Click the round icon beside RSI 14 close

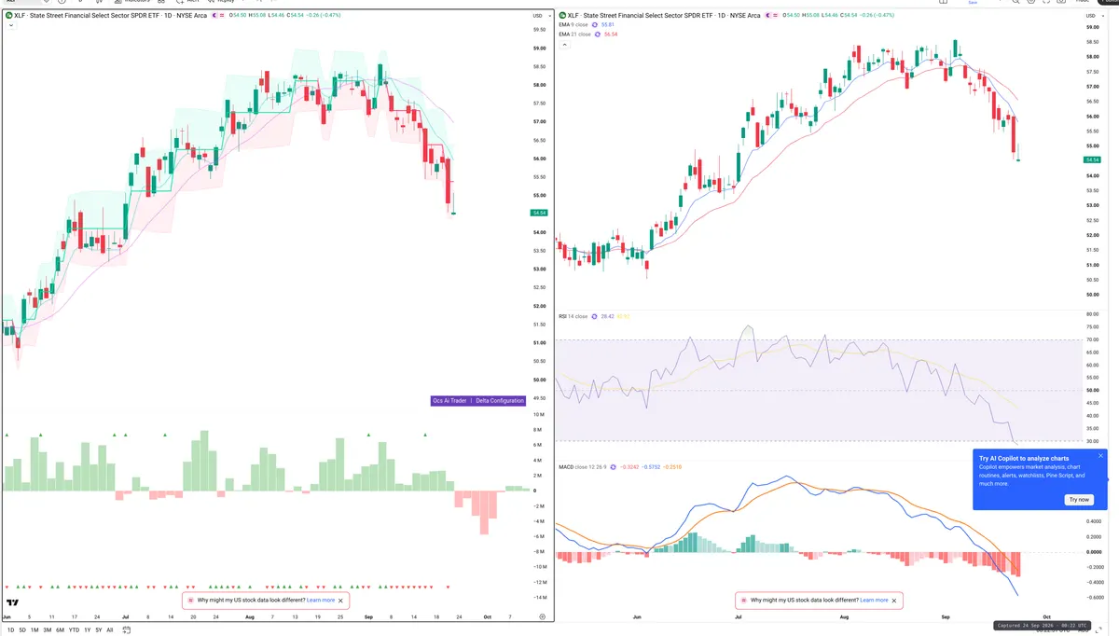pyautogui.click(x=594, y=316)
